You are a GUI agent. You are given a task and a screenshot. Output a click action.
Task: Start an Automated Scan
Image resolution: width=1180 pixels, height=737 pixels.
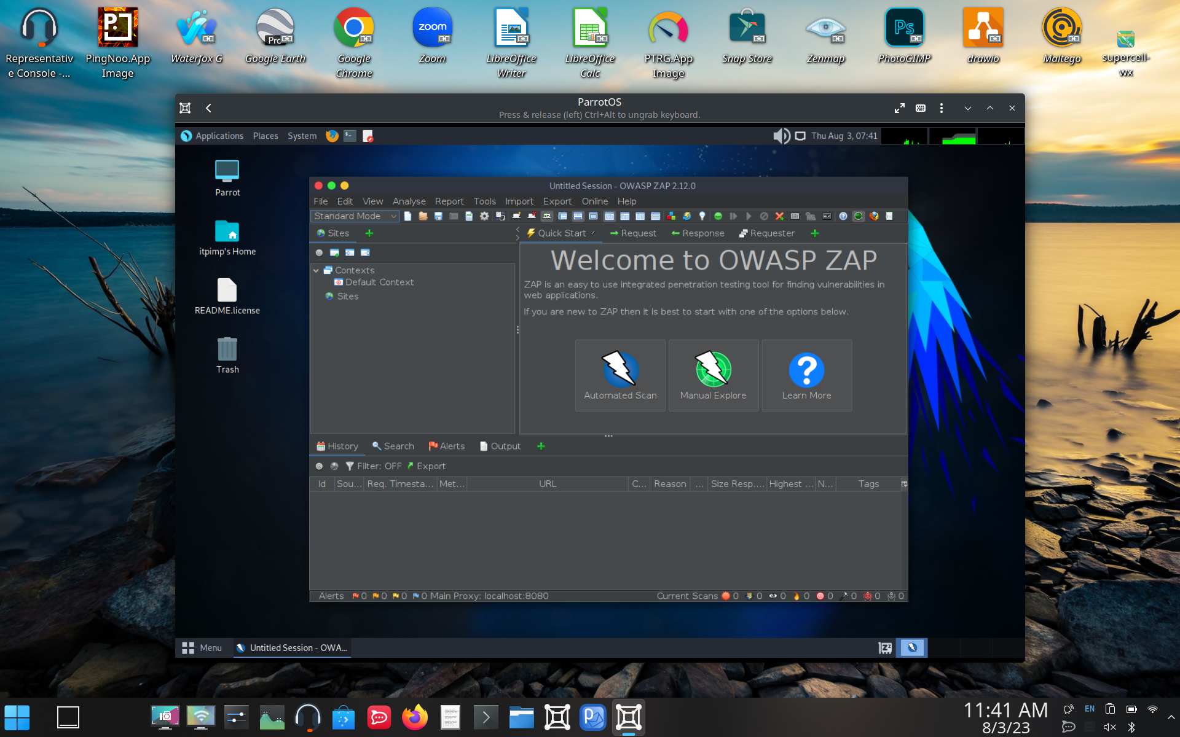click(x=620, y=375)
